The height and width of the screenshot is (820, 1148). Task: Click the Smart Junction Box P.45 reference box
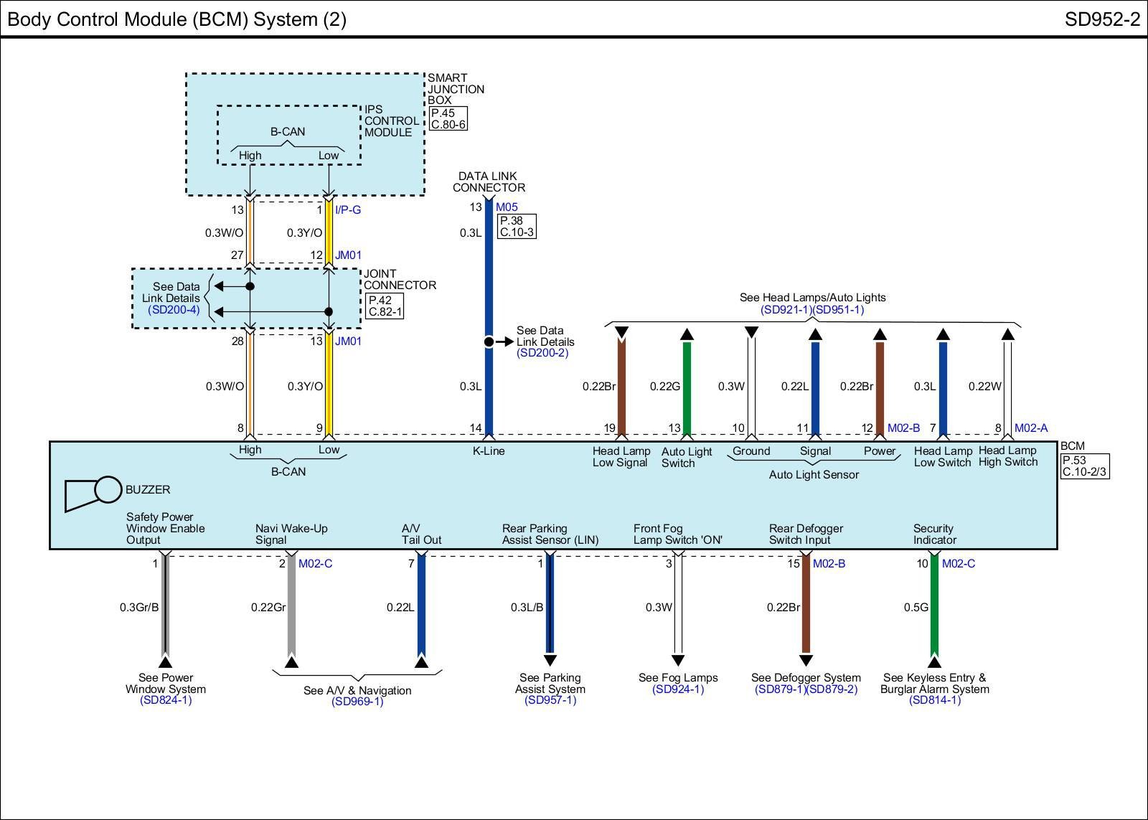pos(448,118)
